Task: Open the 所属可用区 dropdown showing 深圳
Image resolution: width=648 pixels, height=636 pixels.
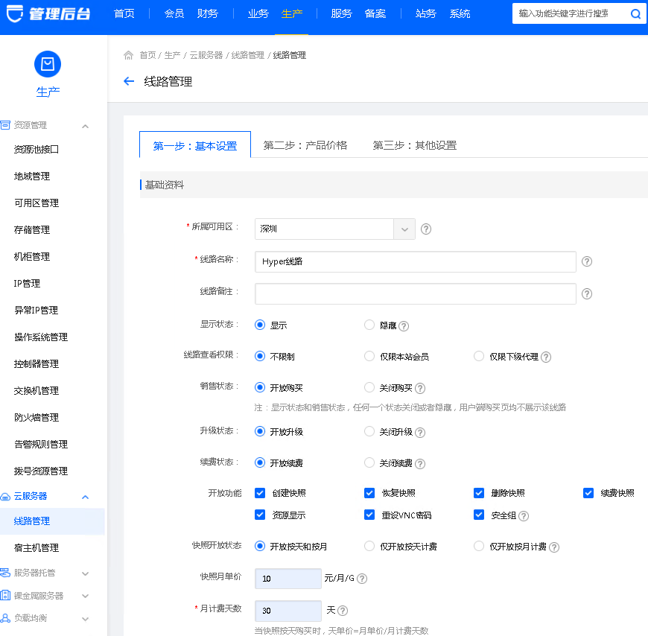Action: [334, 229]
